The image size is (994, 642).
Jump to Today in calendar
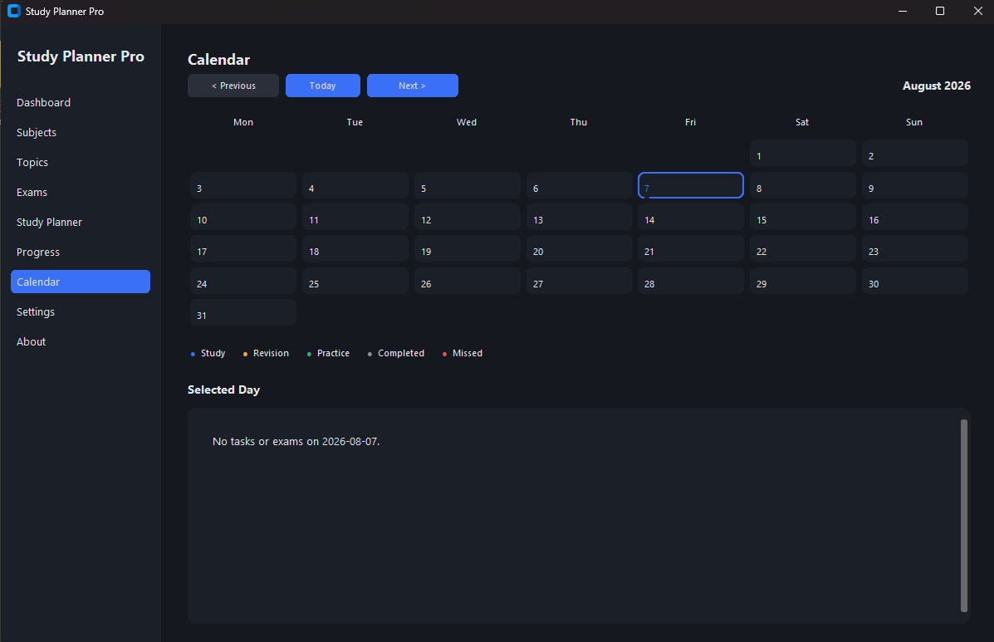pos(323,86)
